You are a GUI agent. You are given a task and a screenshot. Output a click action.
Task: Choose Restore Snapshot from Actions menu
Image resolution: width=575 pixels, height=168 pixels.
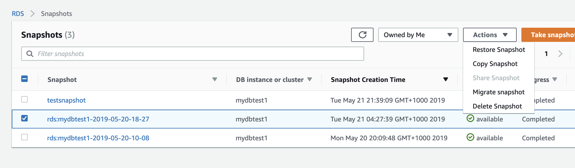coord(499,50)
